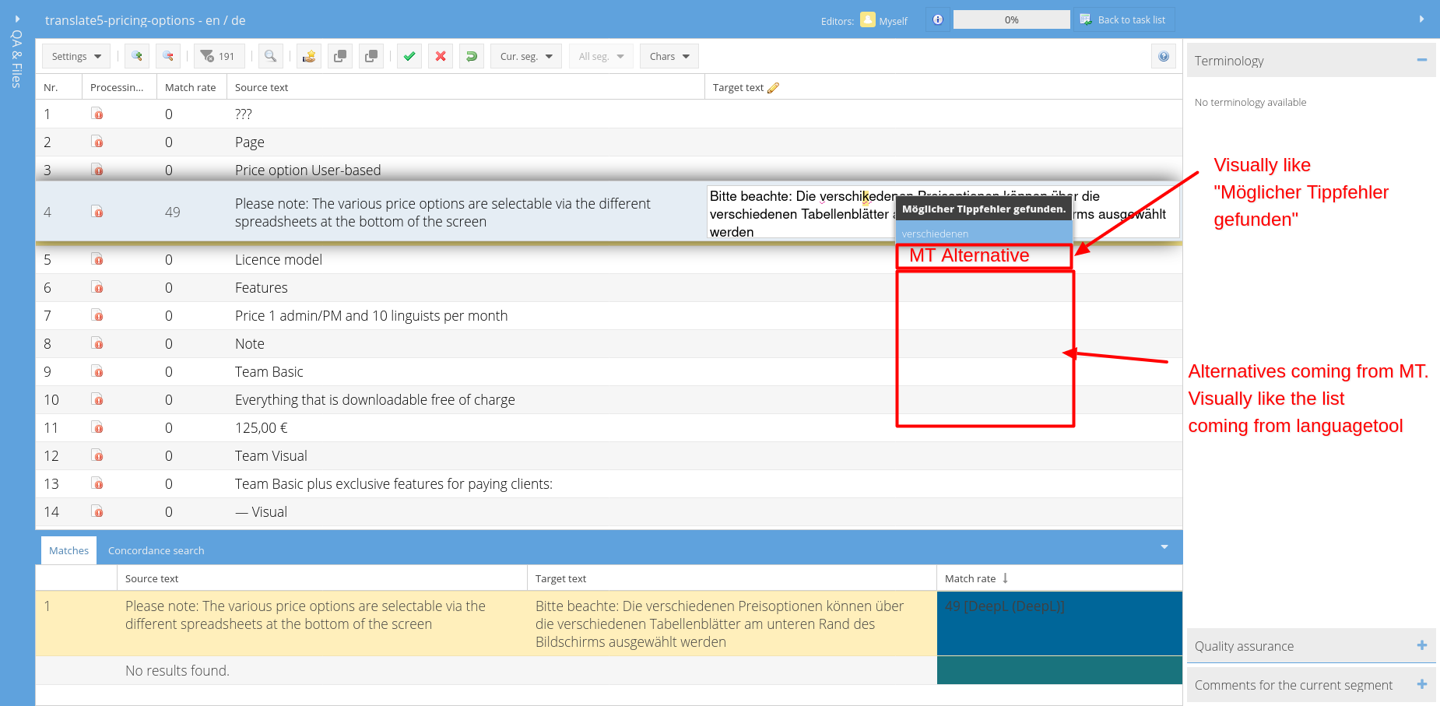This screenshot has width=1440, height=706.
Task: Clear filters using the funnel 191 button
Action: click(219, 56)
